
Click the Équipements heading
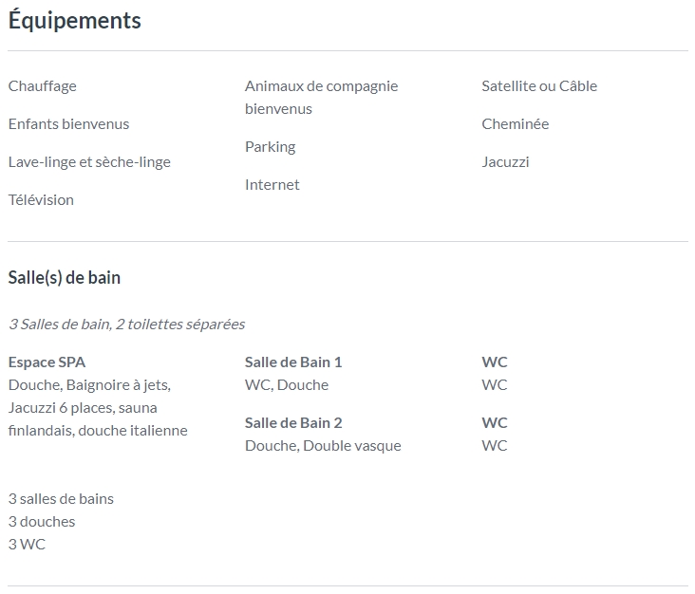coord(74,21)
